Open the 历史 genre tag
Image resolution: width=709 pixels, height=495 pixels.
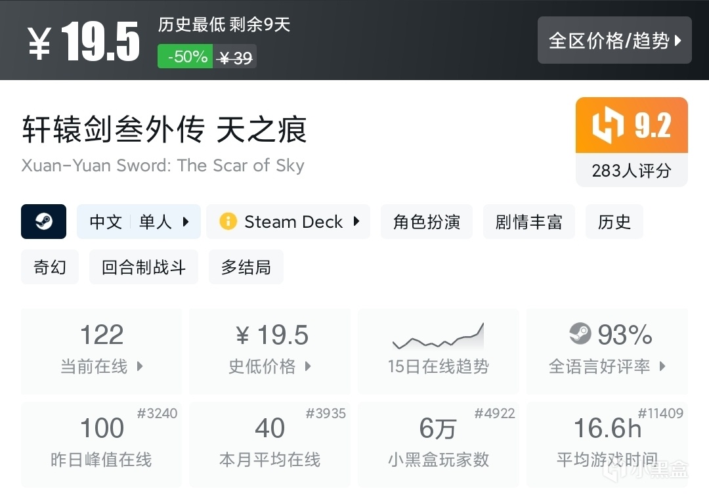tap(614, 222)
